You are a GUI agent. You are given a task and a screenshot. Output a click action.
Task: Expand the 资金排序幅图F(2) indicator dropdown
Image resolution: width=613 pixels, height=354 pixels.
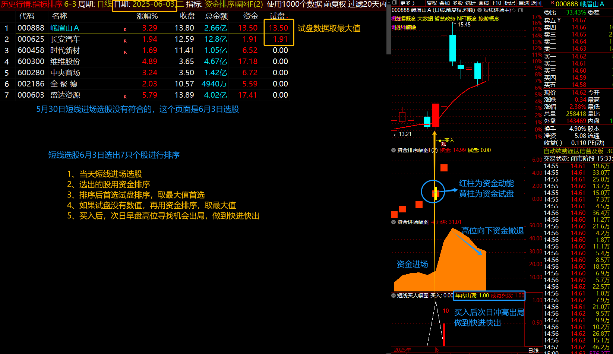pyautogui.click(x=394, y=150)
